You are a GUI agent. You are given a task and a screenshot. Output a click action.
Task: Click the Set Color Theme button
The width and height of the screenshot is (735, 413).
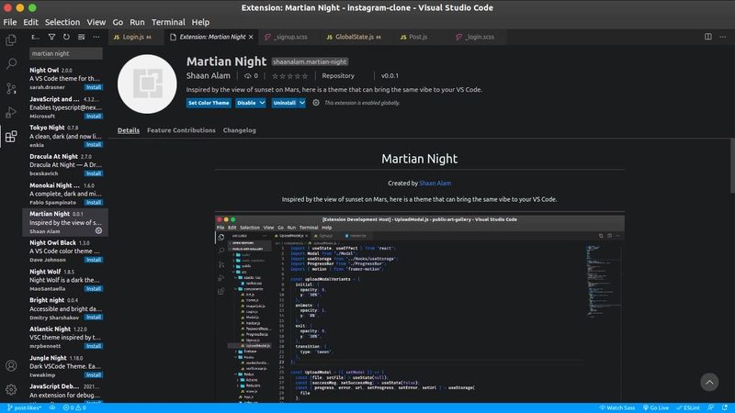[209, 103]
